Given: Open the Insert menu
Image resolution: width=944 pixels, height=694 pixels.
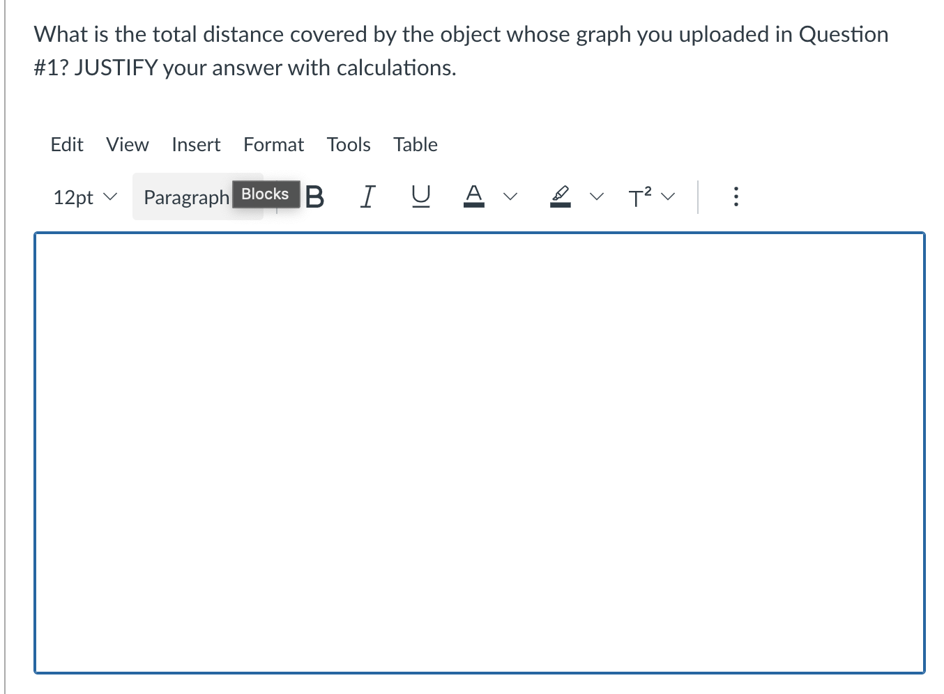Looking at the screenshot, I should point(196,145).
